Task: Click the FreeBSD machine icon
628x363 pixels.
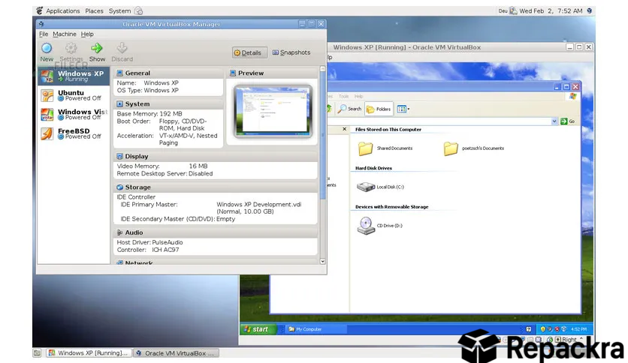Action: pos(47,133)
